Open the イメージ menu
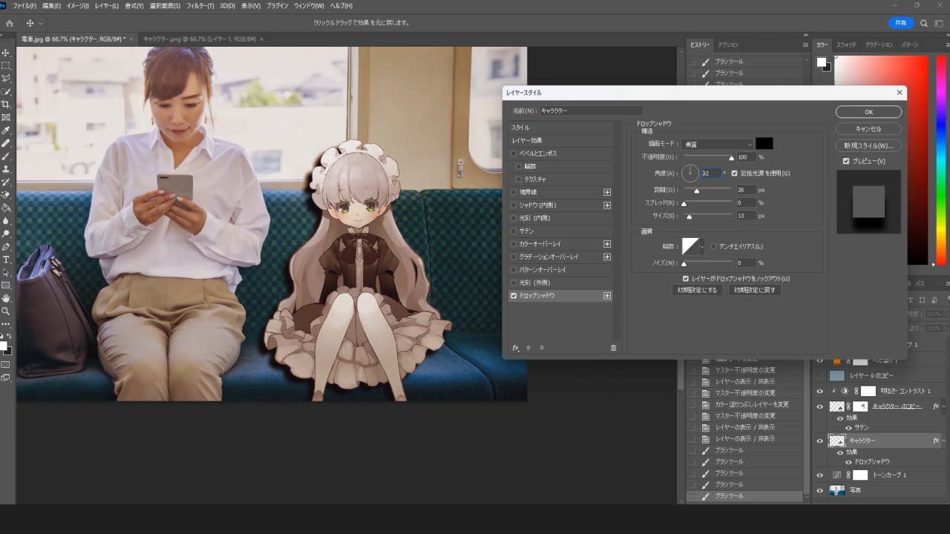Image resolution: width=950 pixels, height=534 pixels. click(x=77, y=6)
